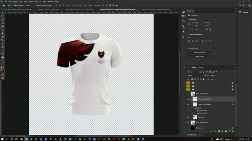Open the Kind filter dropdown
Viewport: 252px width, 141px height.
[193, 72]
